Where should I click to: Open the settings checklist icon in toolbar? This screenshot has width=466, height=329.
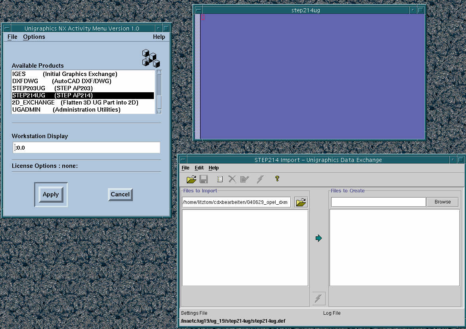click(x=220, y=179)
